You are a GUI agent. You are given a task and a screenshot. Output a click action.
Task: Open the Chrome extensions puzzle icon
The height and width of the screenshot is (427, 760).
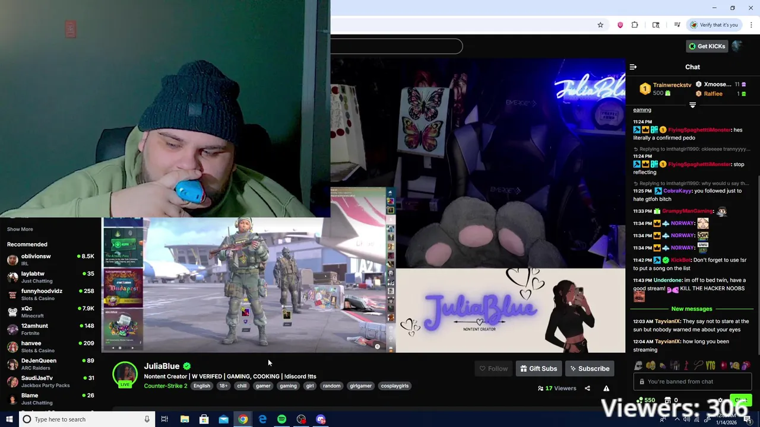pyautogui.click(x=635, y=25)
